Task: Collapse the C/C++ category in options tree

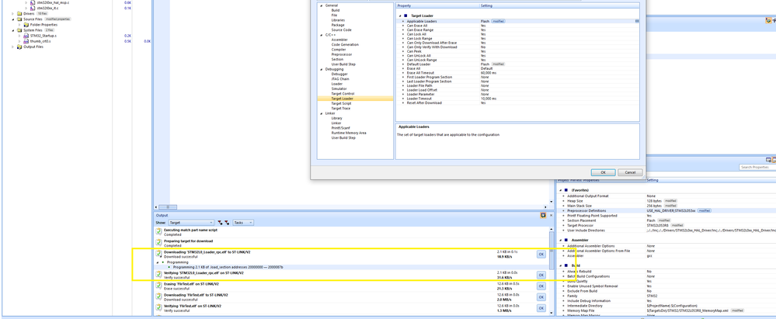Action: pyautogui.click(x=321, y=35)
